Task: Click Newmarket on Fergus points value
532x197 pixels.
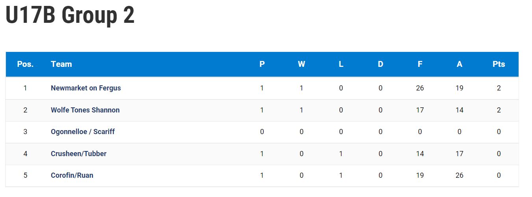Action: pyautogui.click(x=499, y=88)
